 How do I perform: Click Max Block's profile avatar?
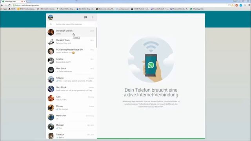click(51, 70)
